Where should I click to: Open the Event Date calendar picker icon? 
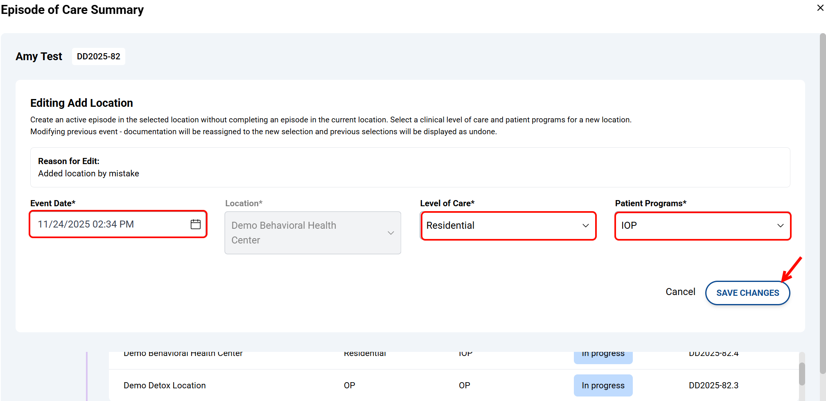tap(196, 224)
